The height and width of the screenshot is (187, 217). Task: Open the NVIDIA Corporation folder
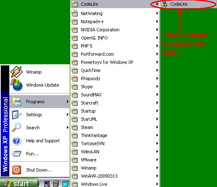(115, 30)
